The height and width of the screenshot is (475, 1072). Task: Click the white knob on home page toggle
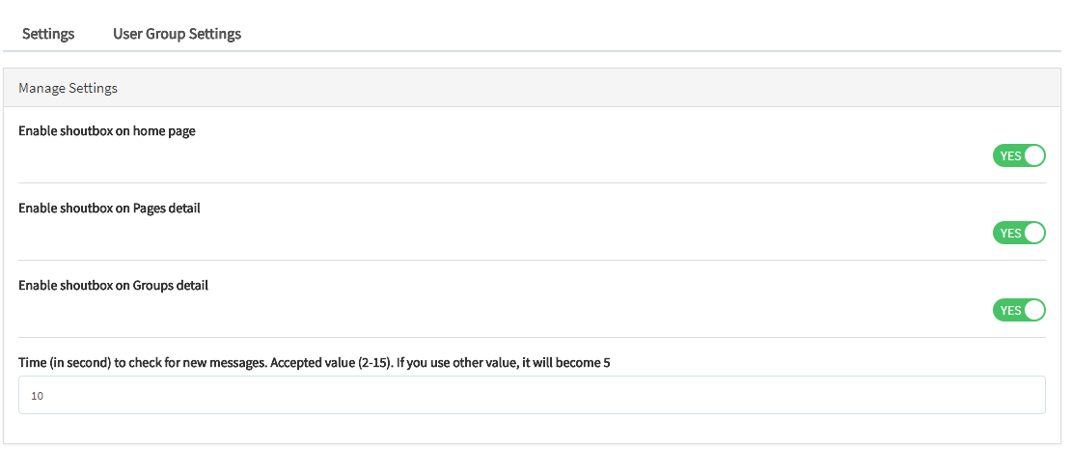[1034, 155]
